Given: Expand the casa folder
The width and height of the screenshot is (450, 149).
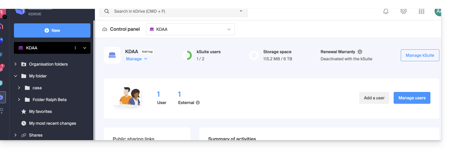Looking at the screenshot, I should click(x=19, y=88).
